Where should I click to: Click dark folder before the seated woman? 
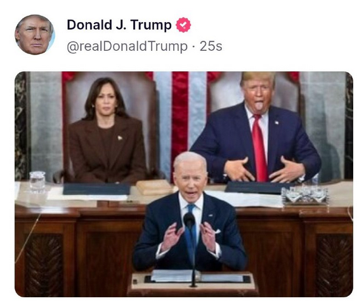96,189
